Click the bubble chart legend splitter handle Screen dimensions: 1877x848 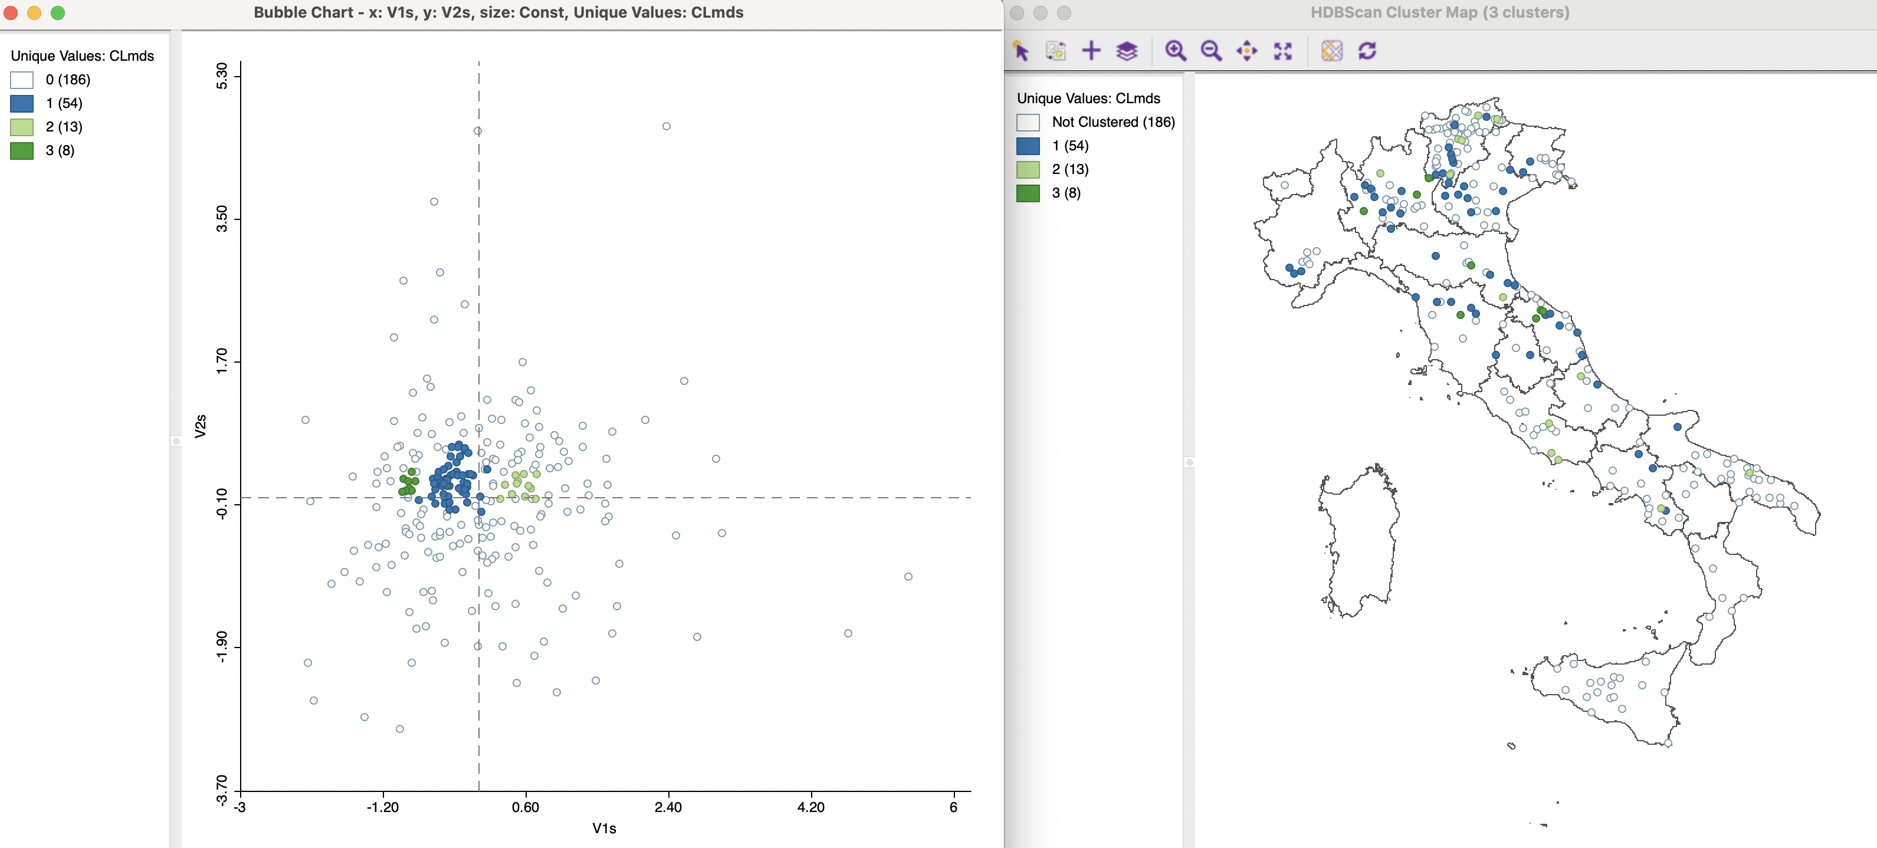tap(176, 441)
